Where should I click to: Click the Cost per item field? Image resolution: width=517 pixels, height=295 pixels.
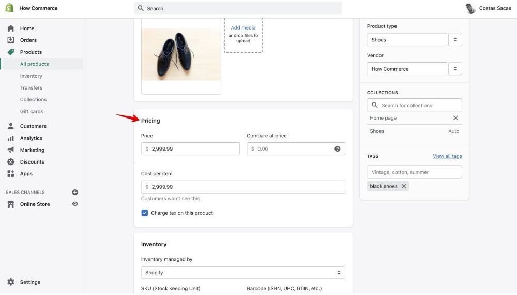243,187
